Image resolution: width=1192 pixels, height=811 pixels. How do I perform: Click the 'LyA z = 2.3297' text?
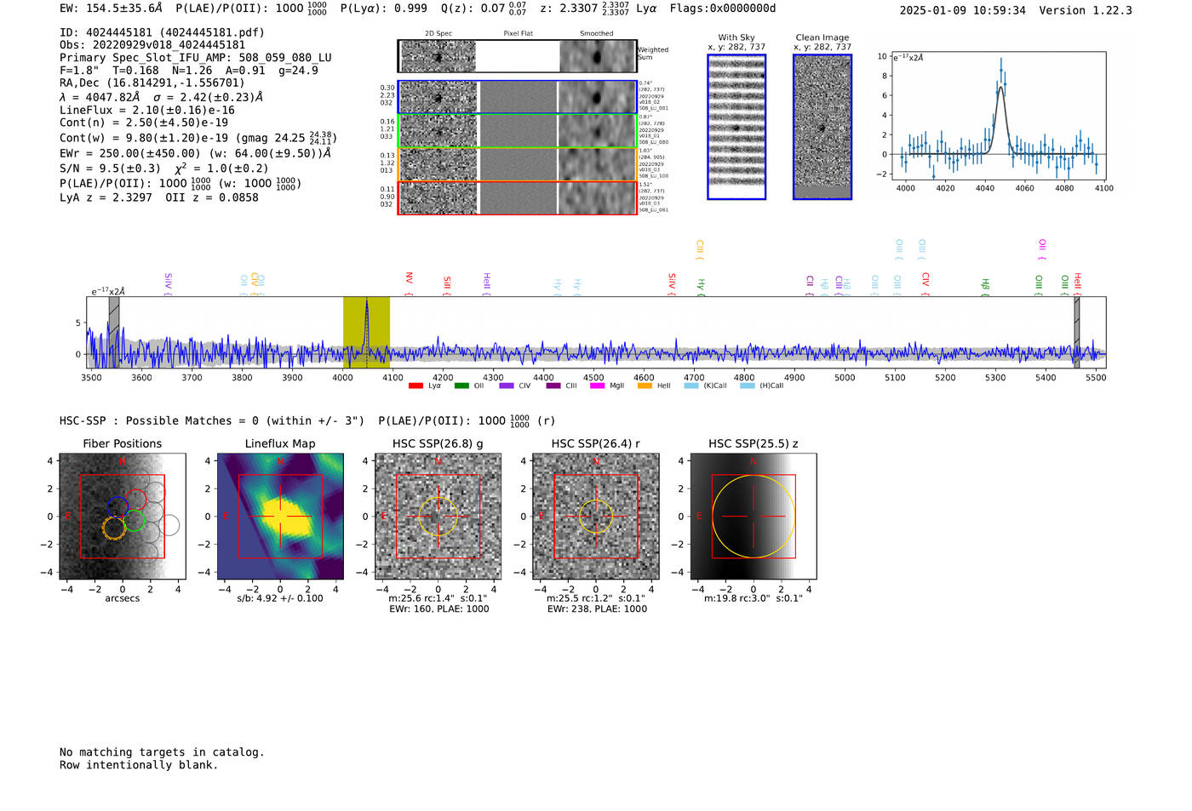106,197
